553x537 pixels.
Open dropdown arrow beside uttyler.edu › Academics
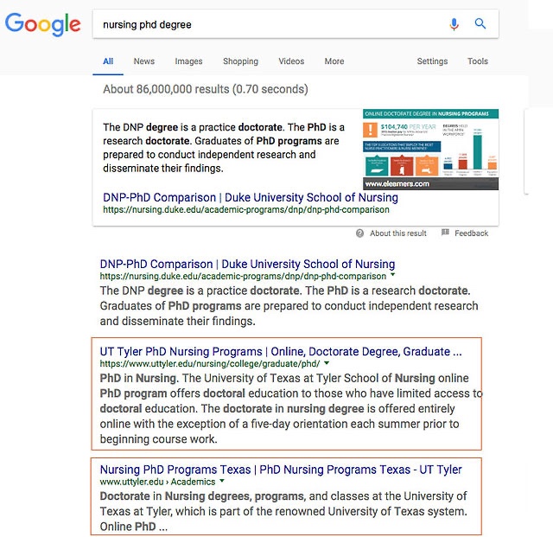pyautogui.click(x=222, y=482)
